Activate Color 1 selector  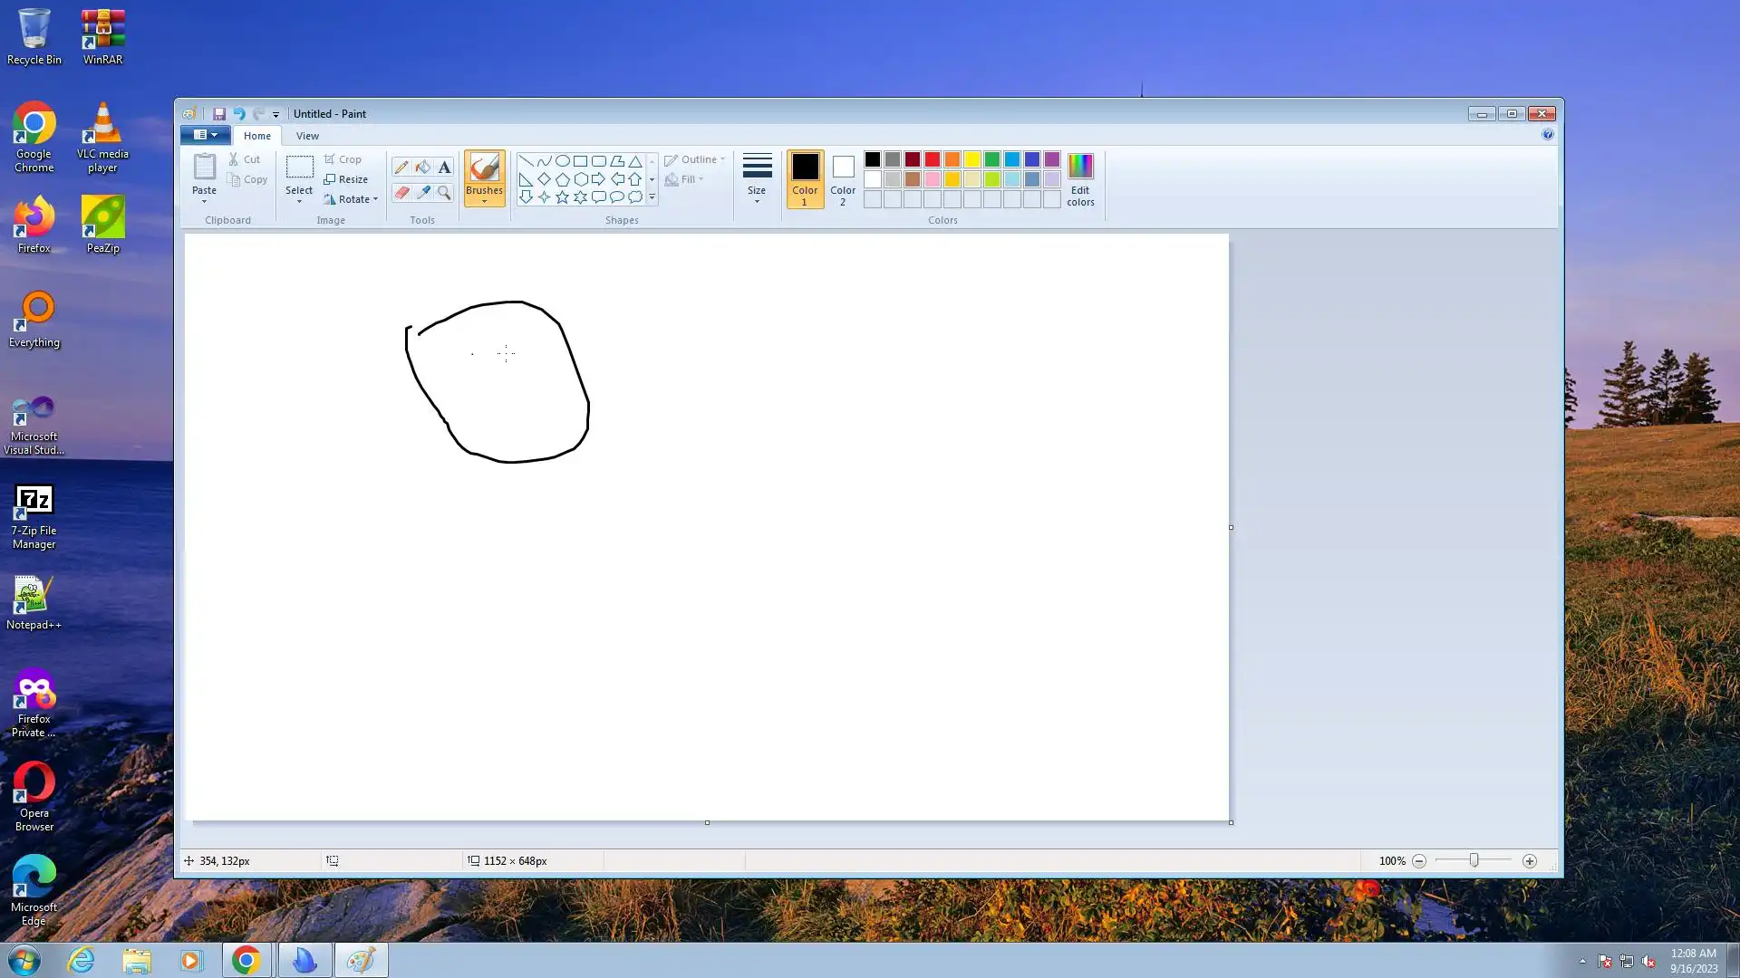[805, 178]
